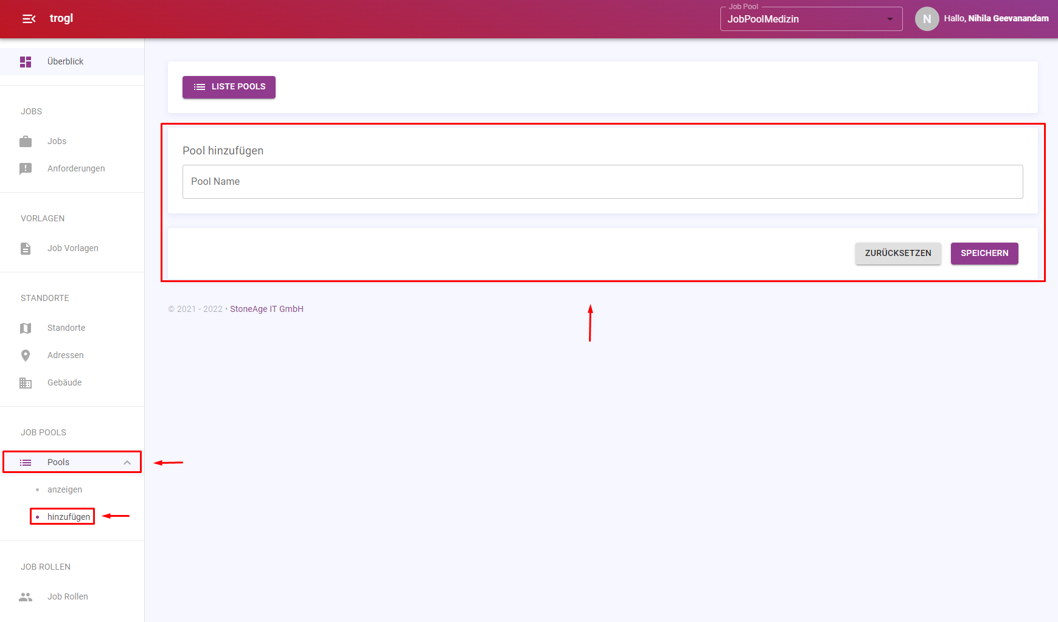The image size is (1058, 622).
Task: Click the Anforderungen feedback icon
Action: (26, 169)
